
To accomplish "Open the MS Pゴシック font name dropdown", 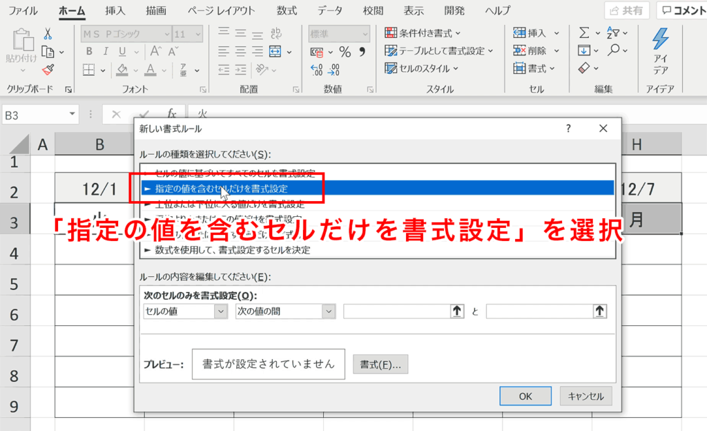I will pos(167,34).
